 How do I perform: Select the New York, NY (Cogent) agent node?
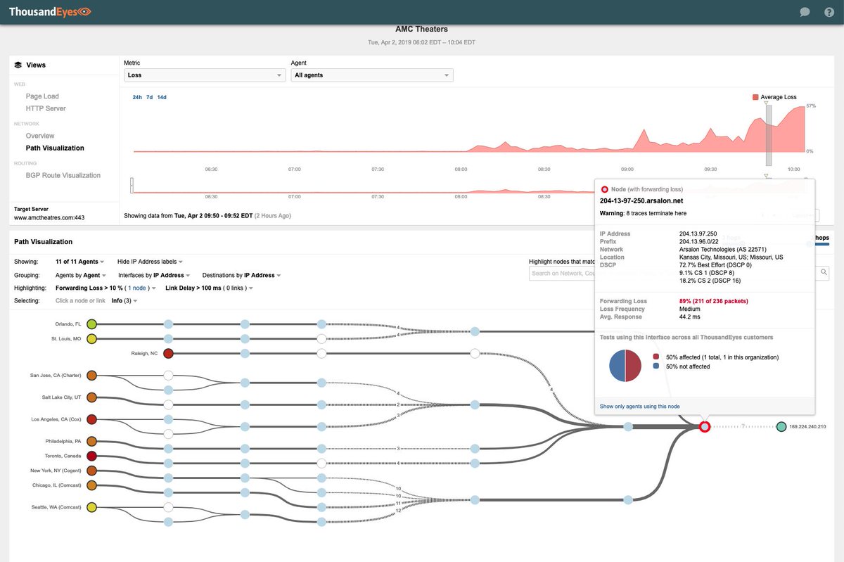pyautogui.click(x=91, y=471)
